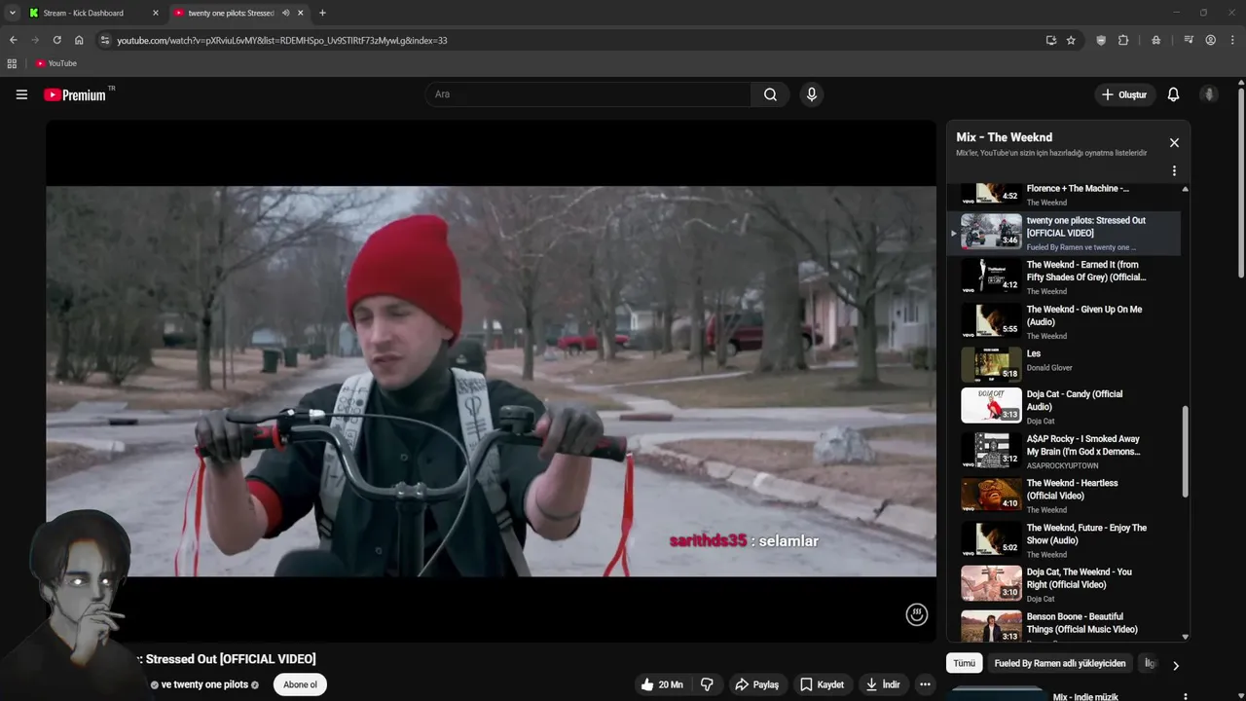Play Doja Cat, The Weeknd - You Right
1246x701 pixels.
click(x=1066, y=584)
